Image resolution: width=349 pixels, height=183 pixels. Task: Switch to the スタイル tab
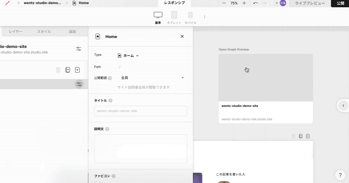pyautogui.click(x=44, y=31)
